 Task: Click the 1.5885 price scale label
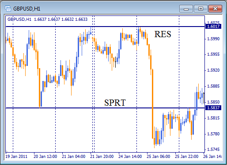(213, 86)
